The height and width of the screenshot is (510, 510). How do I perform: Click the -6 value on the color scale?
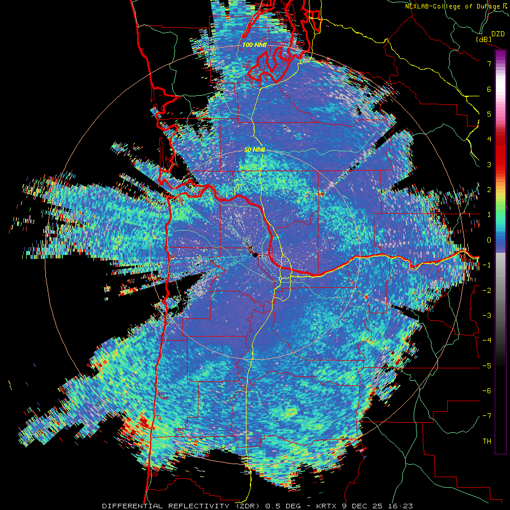coord(487,391)
